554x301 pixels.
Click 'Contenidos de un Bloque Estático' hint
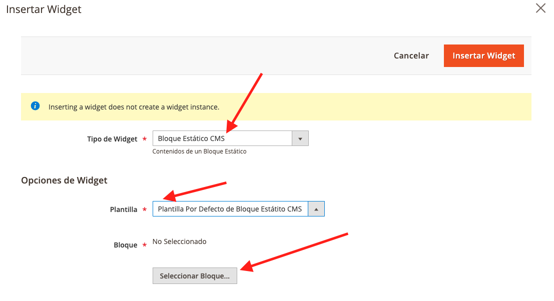coord(199,151)
